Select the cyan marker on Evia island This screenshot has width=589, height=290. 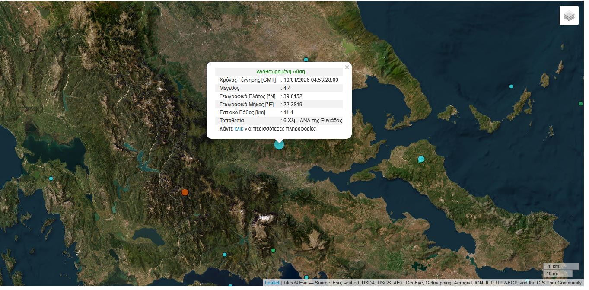421,159
